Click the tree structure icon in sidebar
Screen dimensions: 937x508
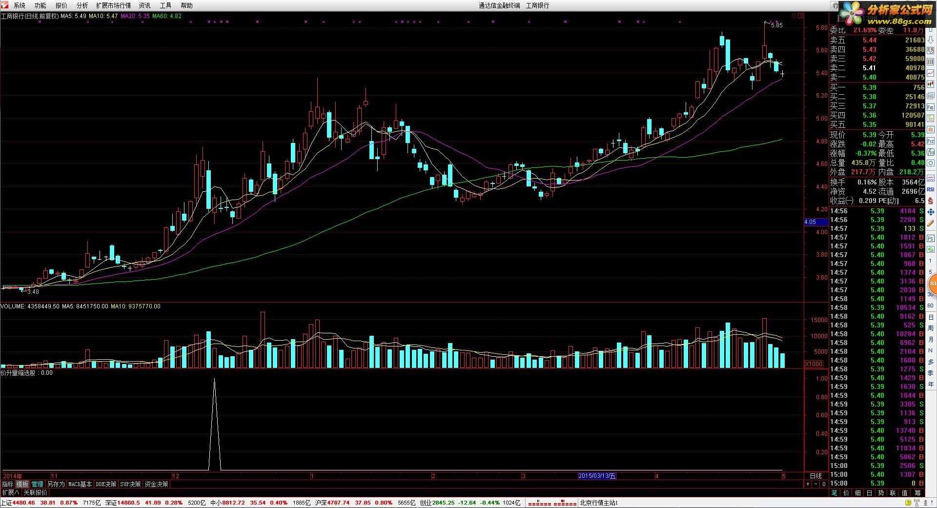coord(931,118)
